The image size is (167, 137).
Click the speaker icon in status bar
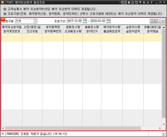click(3, 134)
